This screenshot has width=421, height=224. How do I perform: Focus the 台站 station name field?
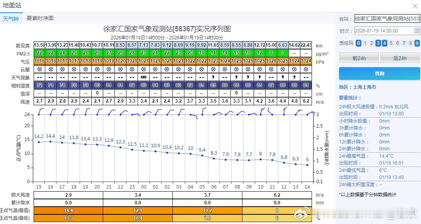pyautogui.click(x=387, y=19)
